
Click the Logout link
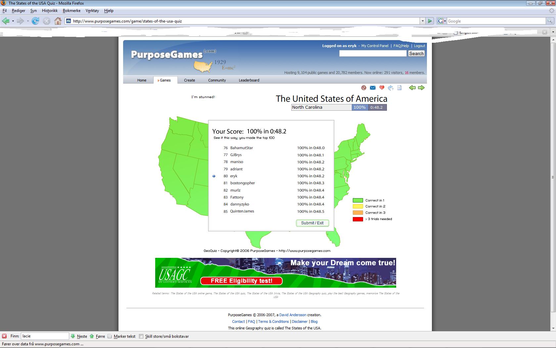tap(419, 46)
